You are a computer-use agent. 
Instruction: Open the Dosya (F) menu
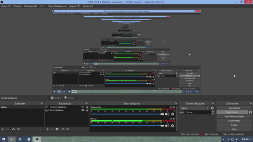coord(6,6)
